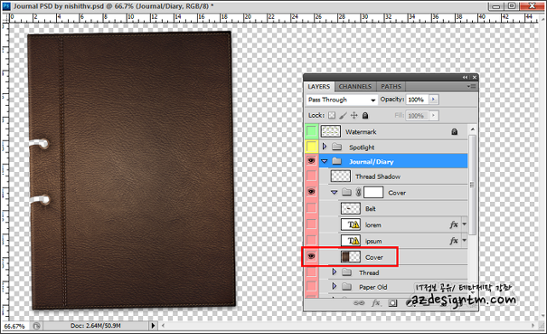Image resolution: width=547 pixels, height=334 pixels.
Task: Collapse Layers panel to icons double-arrow
Action: [465, 77]
